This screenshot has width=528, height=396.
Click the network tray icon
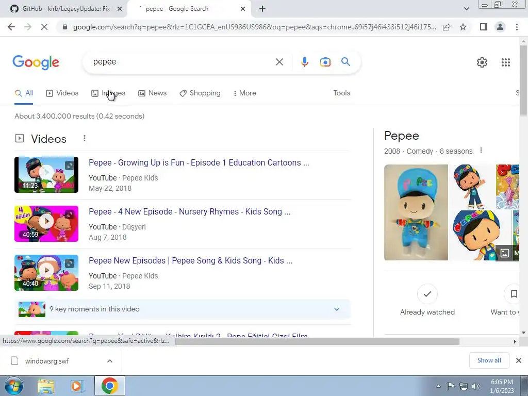464,386
